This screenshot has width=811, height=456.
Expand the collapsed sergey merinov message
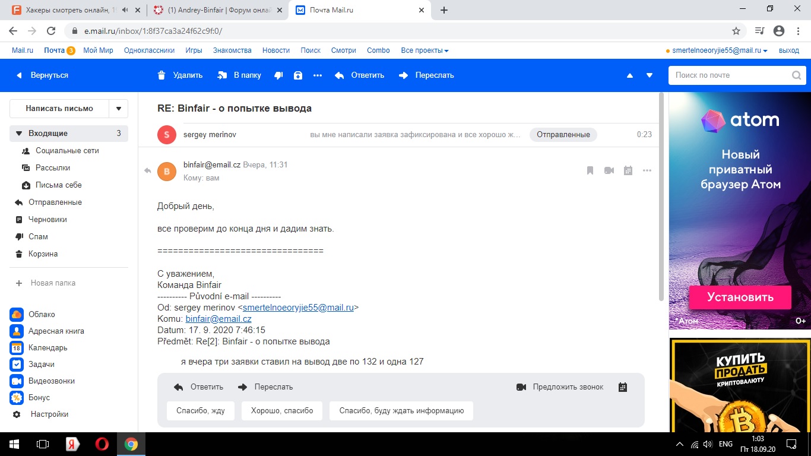click(x=399, y=135)
